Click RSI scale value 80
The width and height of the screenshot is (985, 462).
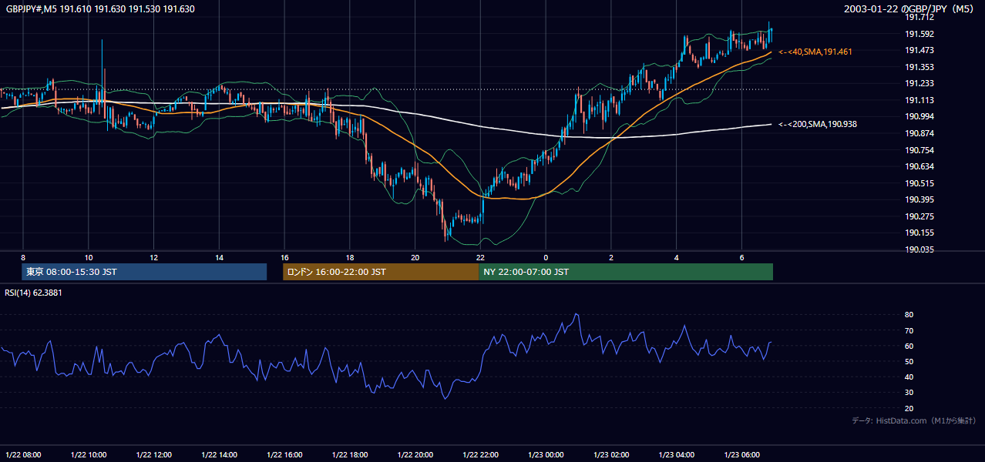909,315
